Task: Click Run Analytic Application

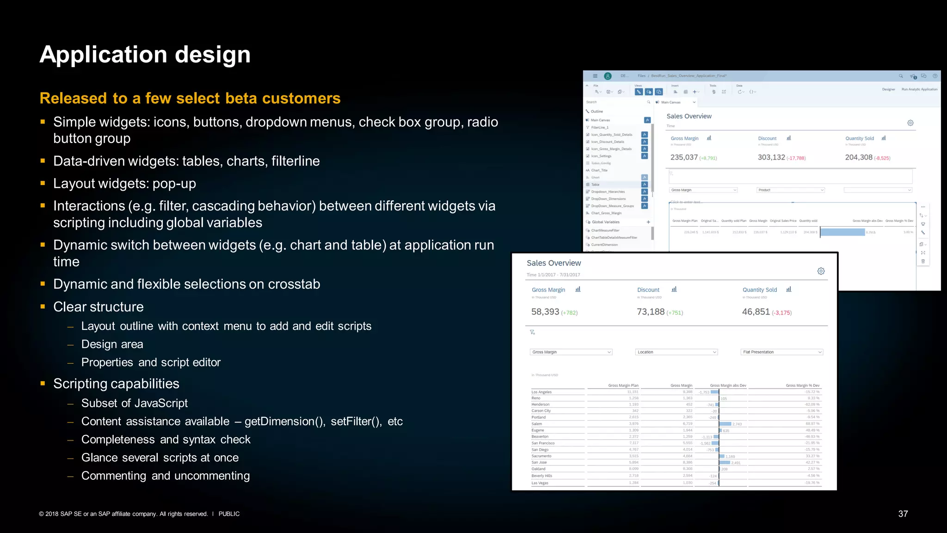Action: [x=919, y=89]
